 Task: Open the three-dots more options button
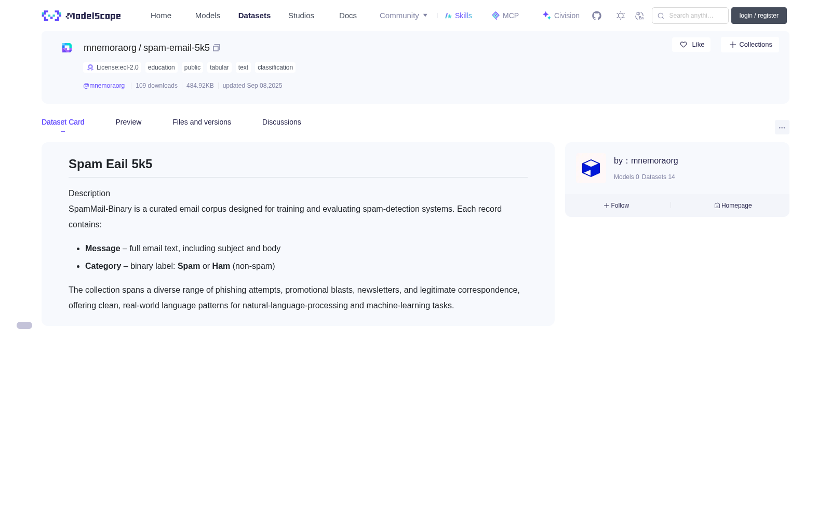click(782, 128)
